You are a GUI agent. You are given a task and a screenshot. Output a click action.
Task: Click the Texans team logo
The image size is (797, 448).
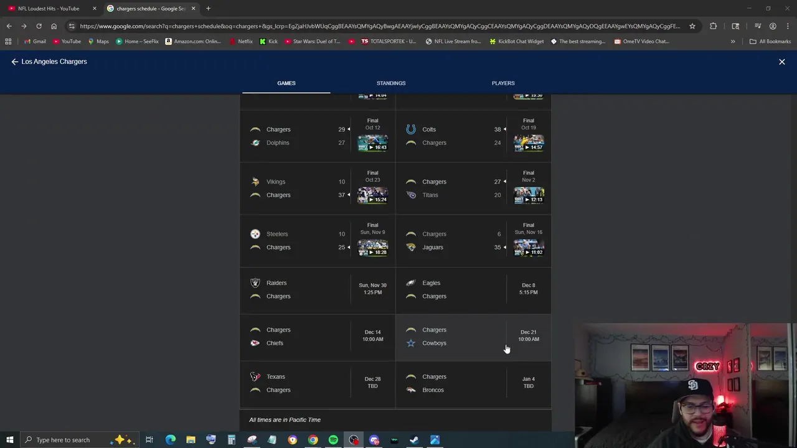coord(255,376)
